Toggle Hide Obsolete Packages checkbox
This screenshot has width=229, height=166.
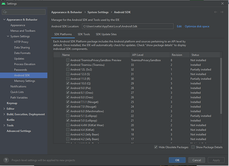(156, 147)
